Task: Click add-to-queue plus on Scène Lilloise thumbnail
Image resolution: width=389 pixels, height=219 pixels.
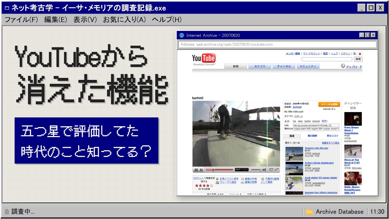Action: coord(287,173)
